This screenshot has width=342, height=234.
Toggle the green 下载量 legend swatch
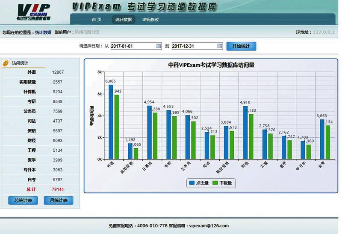coord(215,183)
